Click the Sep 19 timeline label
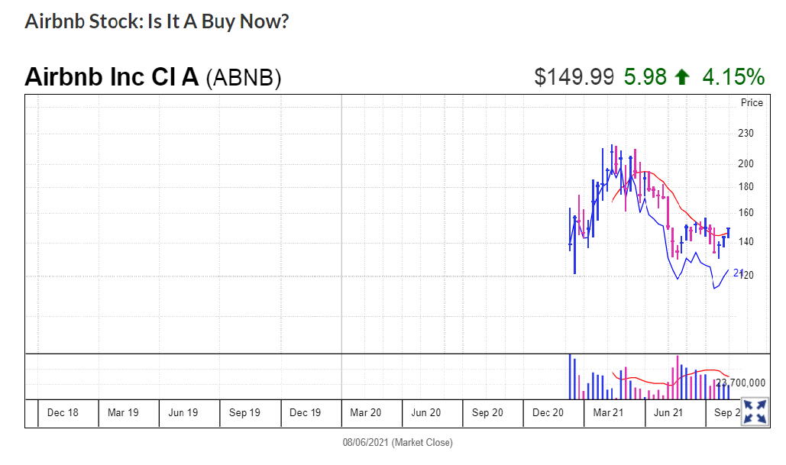Image resolution: width=786 pixels, height=465 pixels. (244, 413)
